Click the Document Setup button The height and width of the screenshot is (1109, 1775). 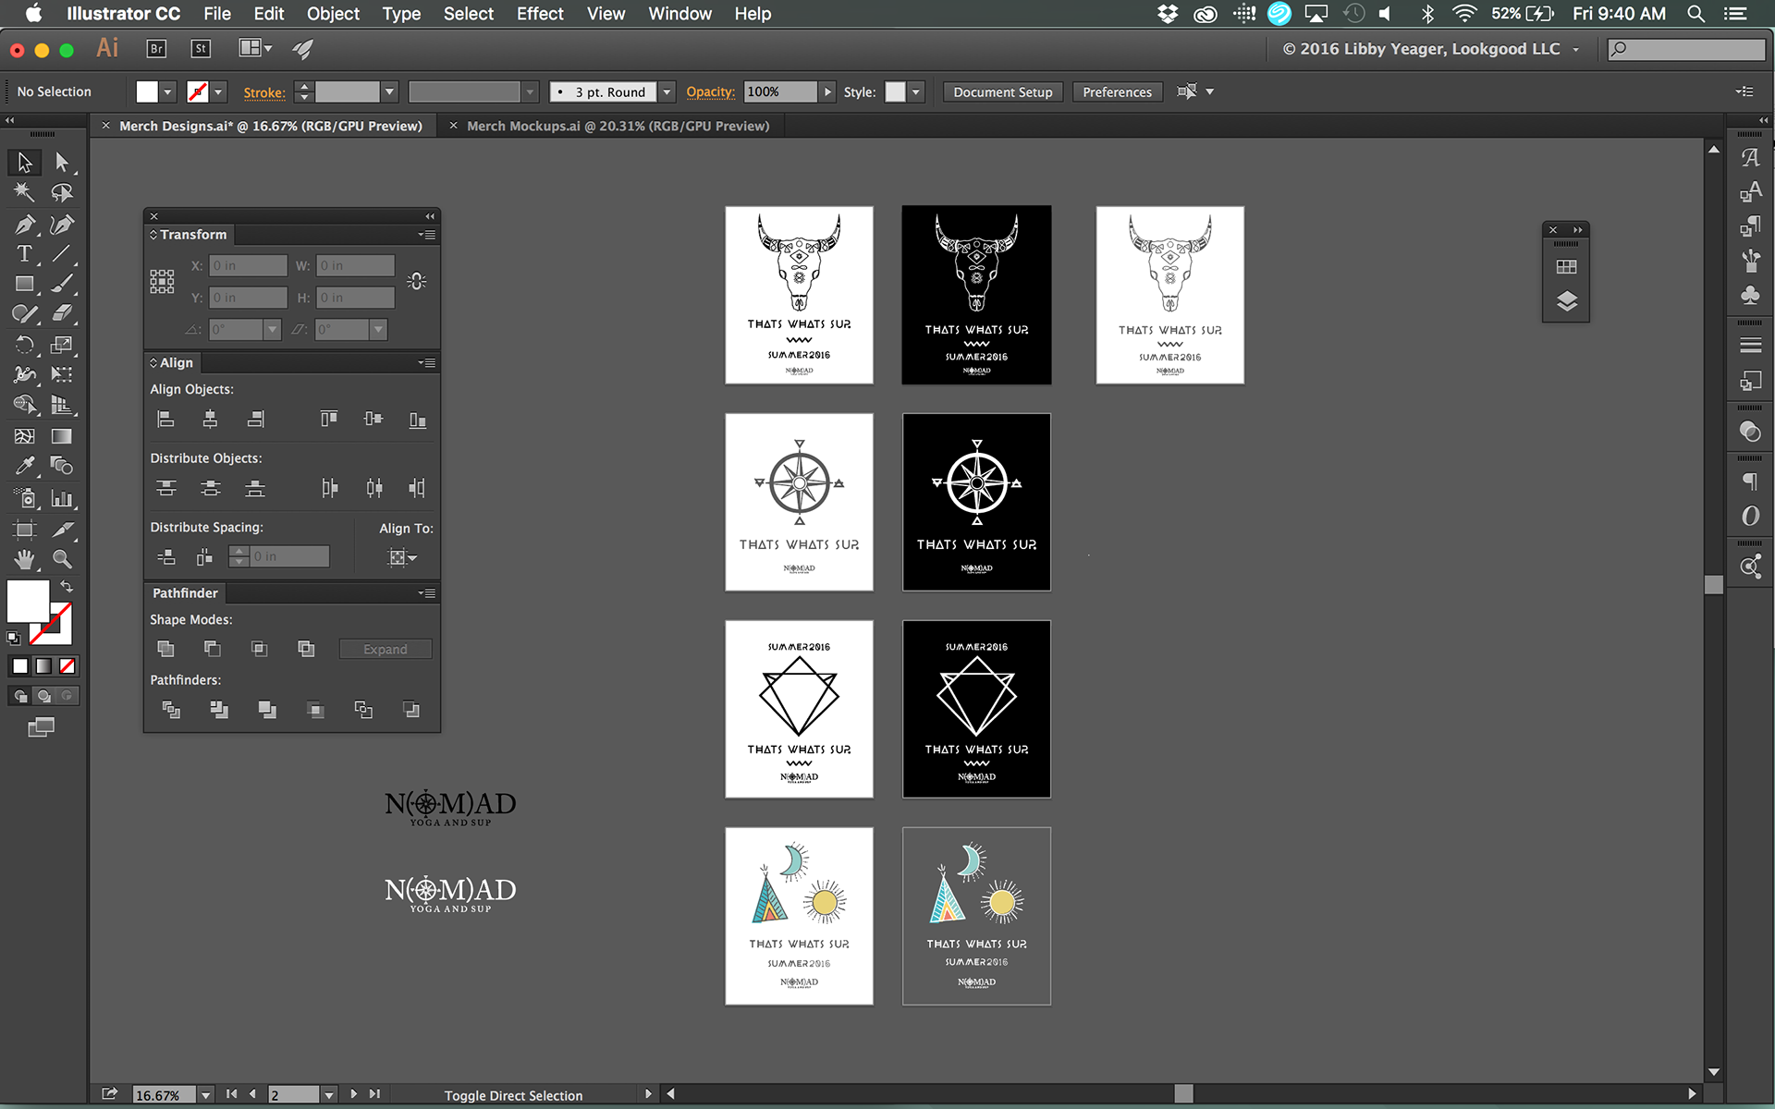point(1002,92)
